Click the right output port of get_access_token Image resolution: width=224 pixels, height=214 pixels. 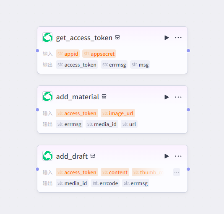point(188,51)
